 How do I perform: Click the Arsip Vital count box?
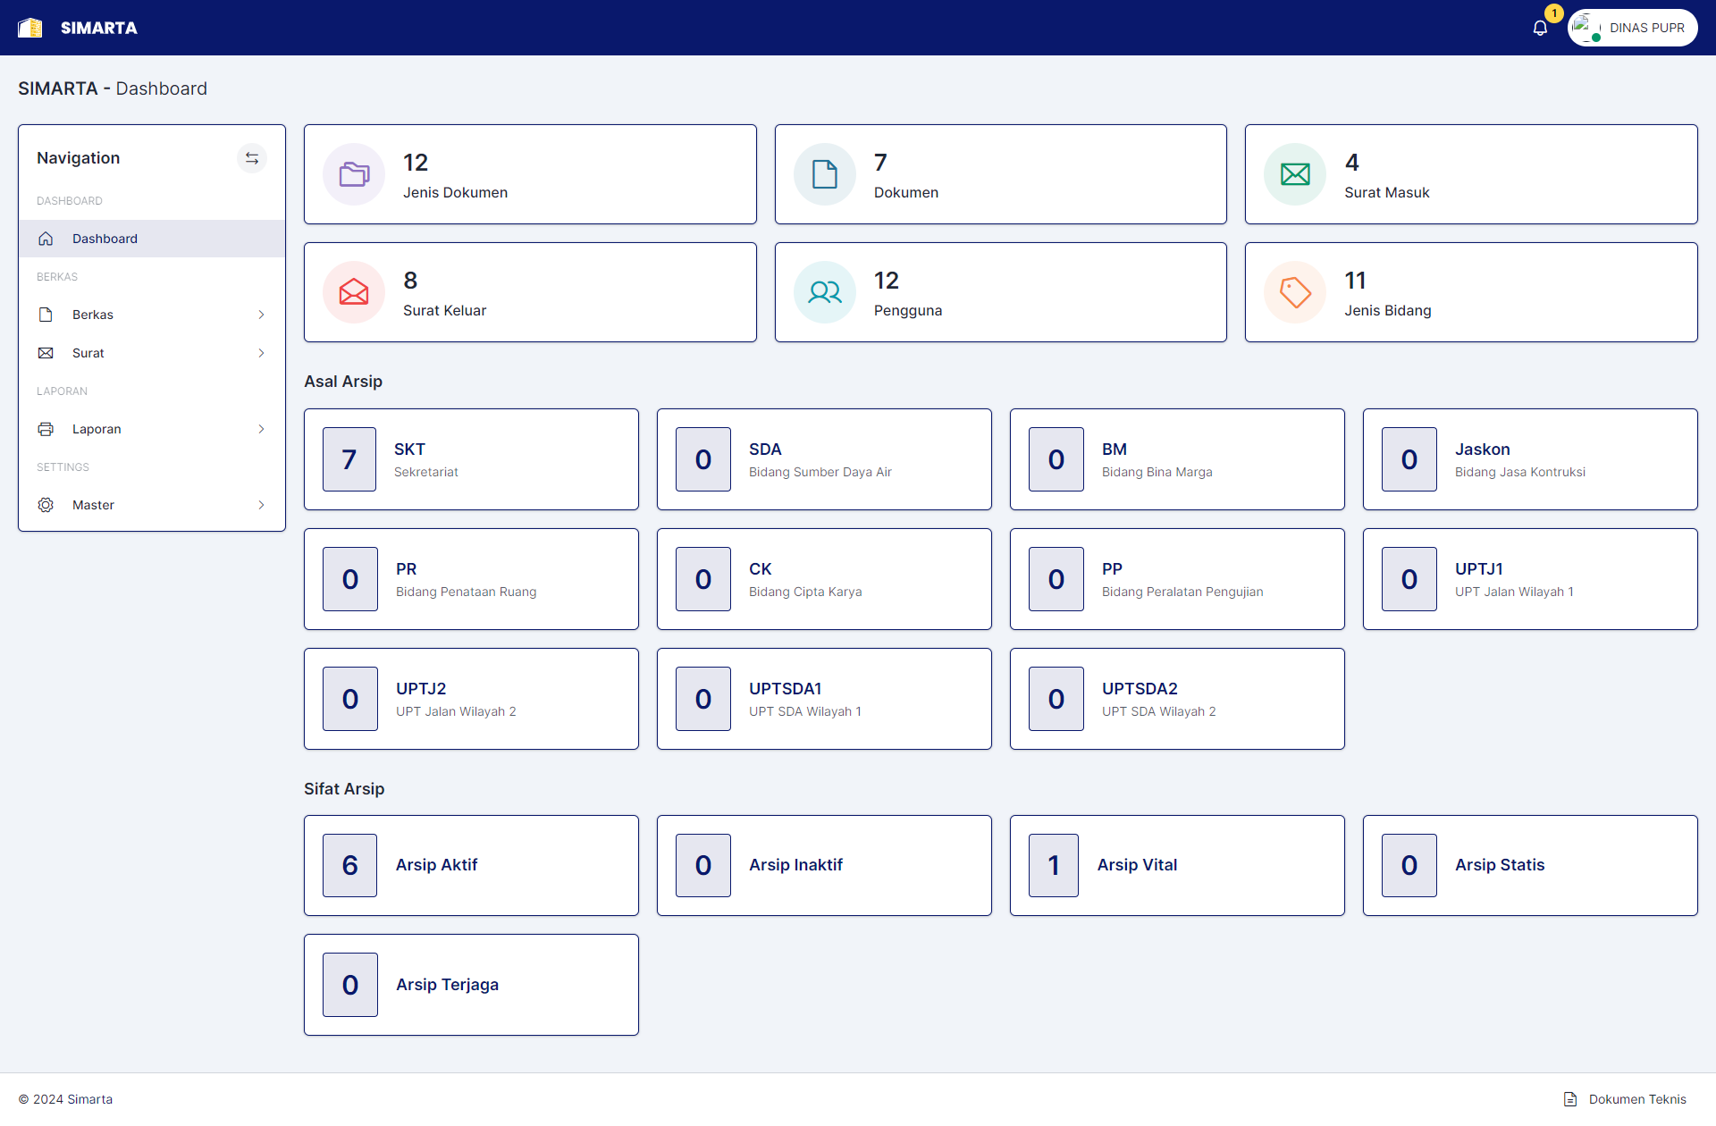pos(1054,865)
